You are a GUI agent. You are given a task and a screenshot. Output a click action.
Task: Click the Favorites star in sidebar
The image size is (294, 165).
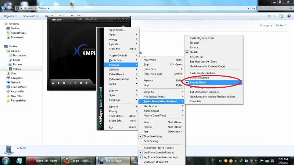[x=6, y=24]
